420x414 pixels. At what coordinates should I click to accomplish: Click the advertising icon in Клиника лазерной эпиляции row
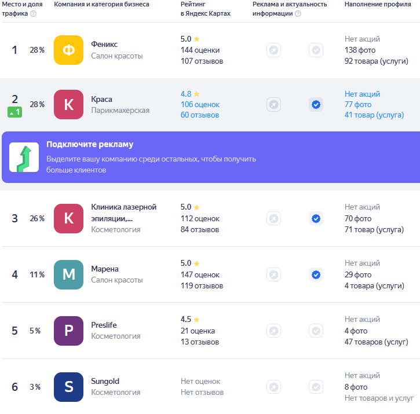click(x=274, y=218)
